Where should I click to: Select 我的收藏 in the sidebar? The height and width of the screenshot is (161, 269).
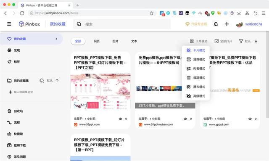[32, 39]
